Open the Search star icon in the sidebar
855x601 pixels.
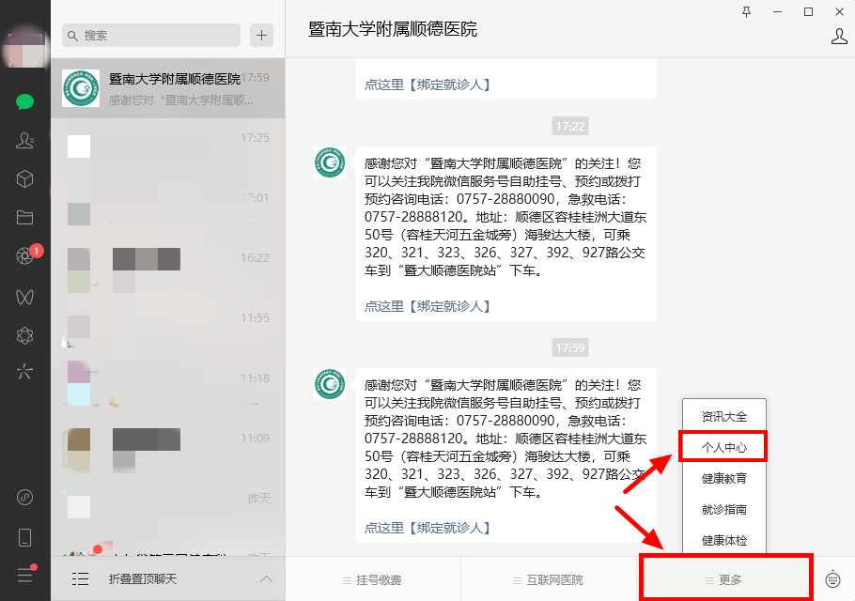click(25, 372)
